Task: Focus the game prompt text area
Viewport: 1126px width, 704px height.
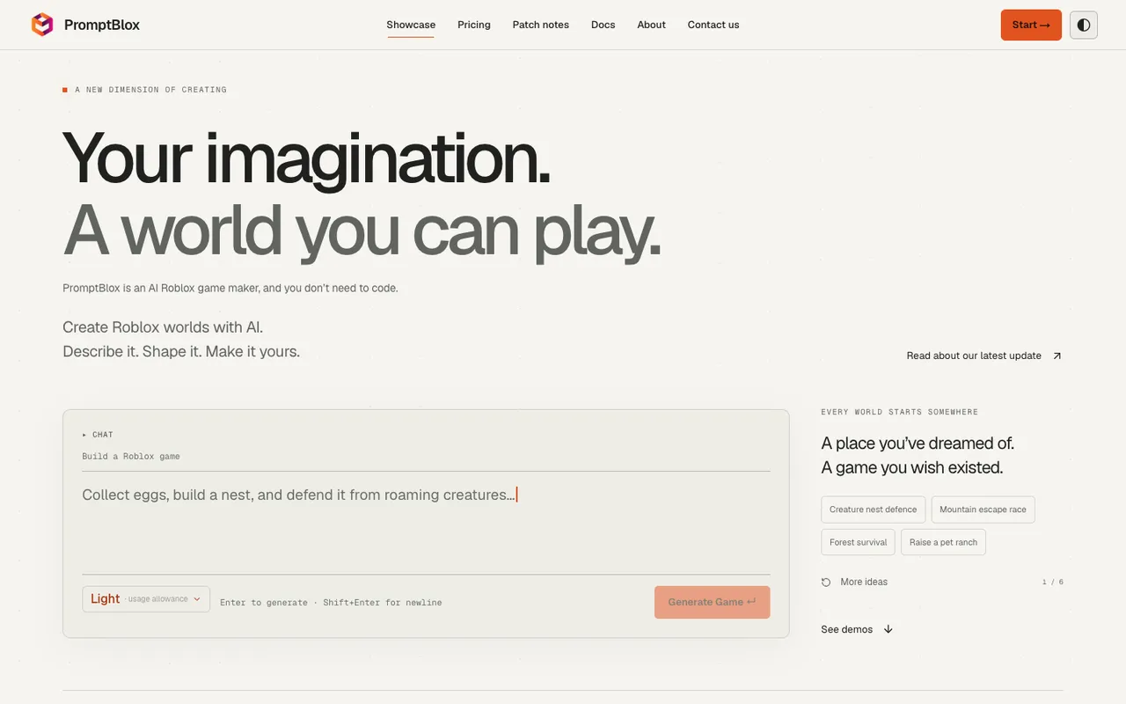Action: click(x=426, y=523)
